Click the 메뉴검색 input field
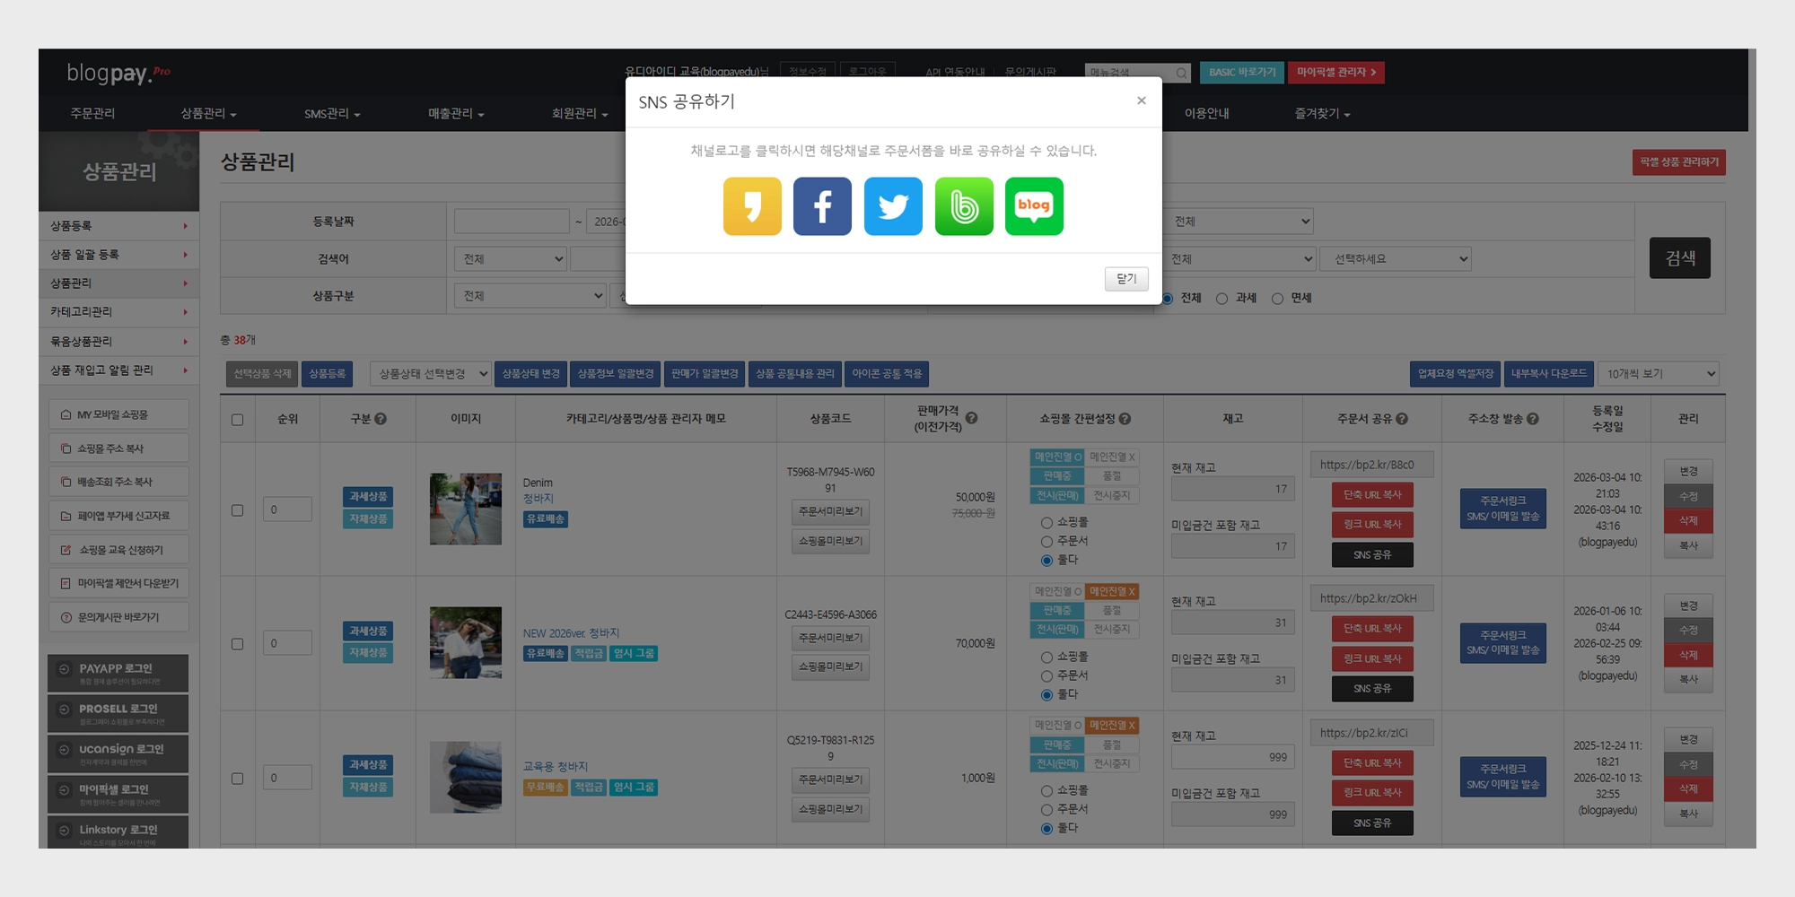This screenshot has width=1795, height=897. [x=1129, y=73]
